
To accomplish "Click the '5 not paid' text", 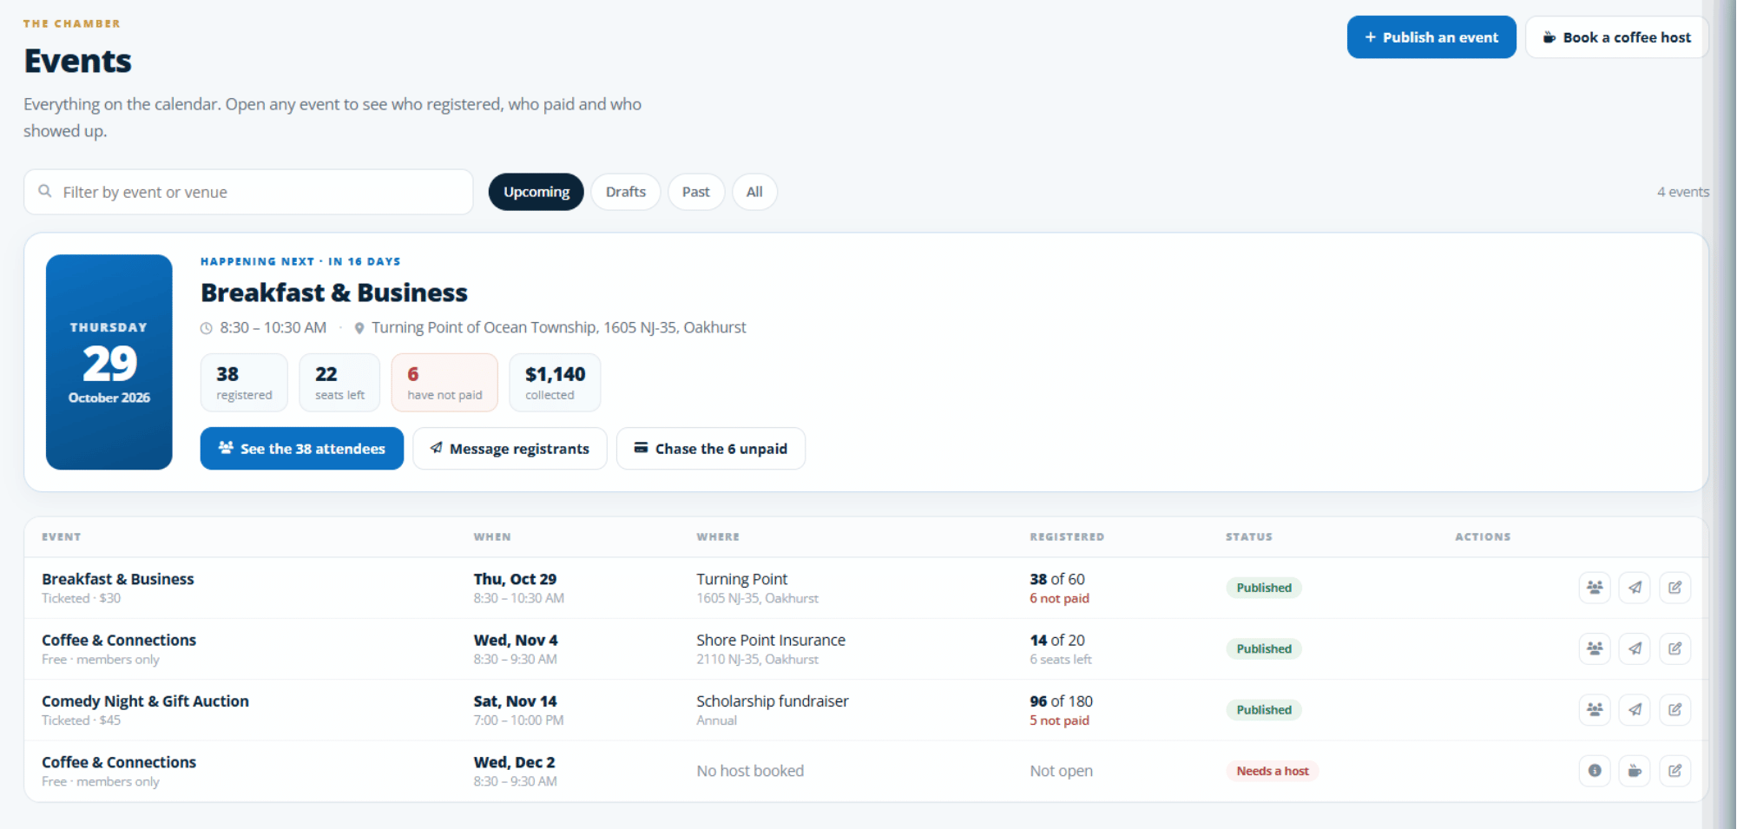I will (1059, 720).
